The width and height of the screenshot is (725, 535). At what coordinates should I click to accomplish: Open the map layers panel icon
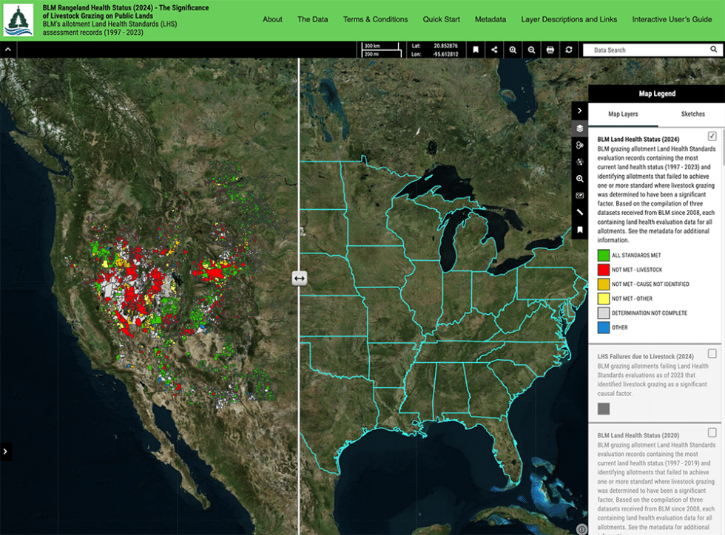pyautogui.click(x=579, y=128)
